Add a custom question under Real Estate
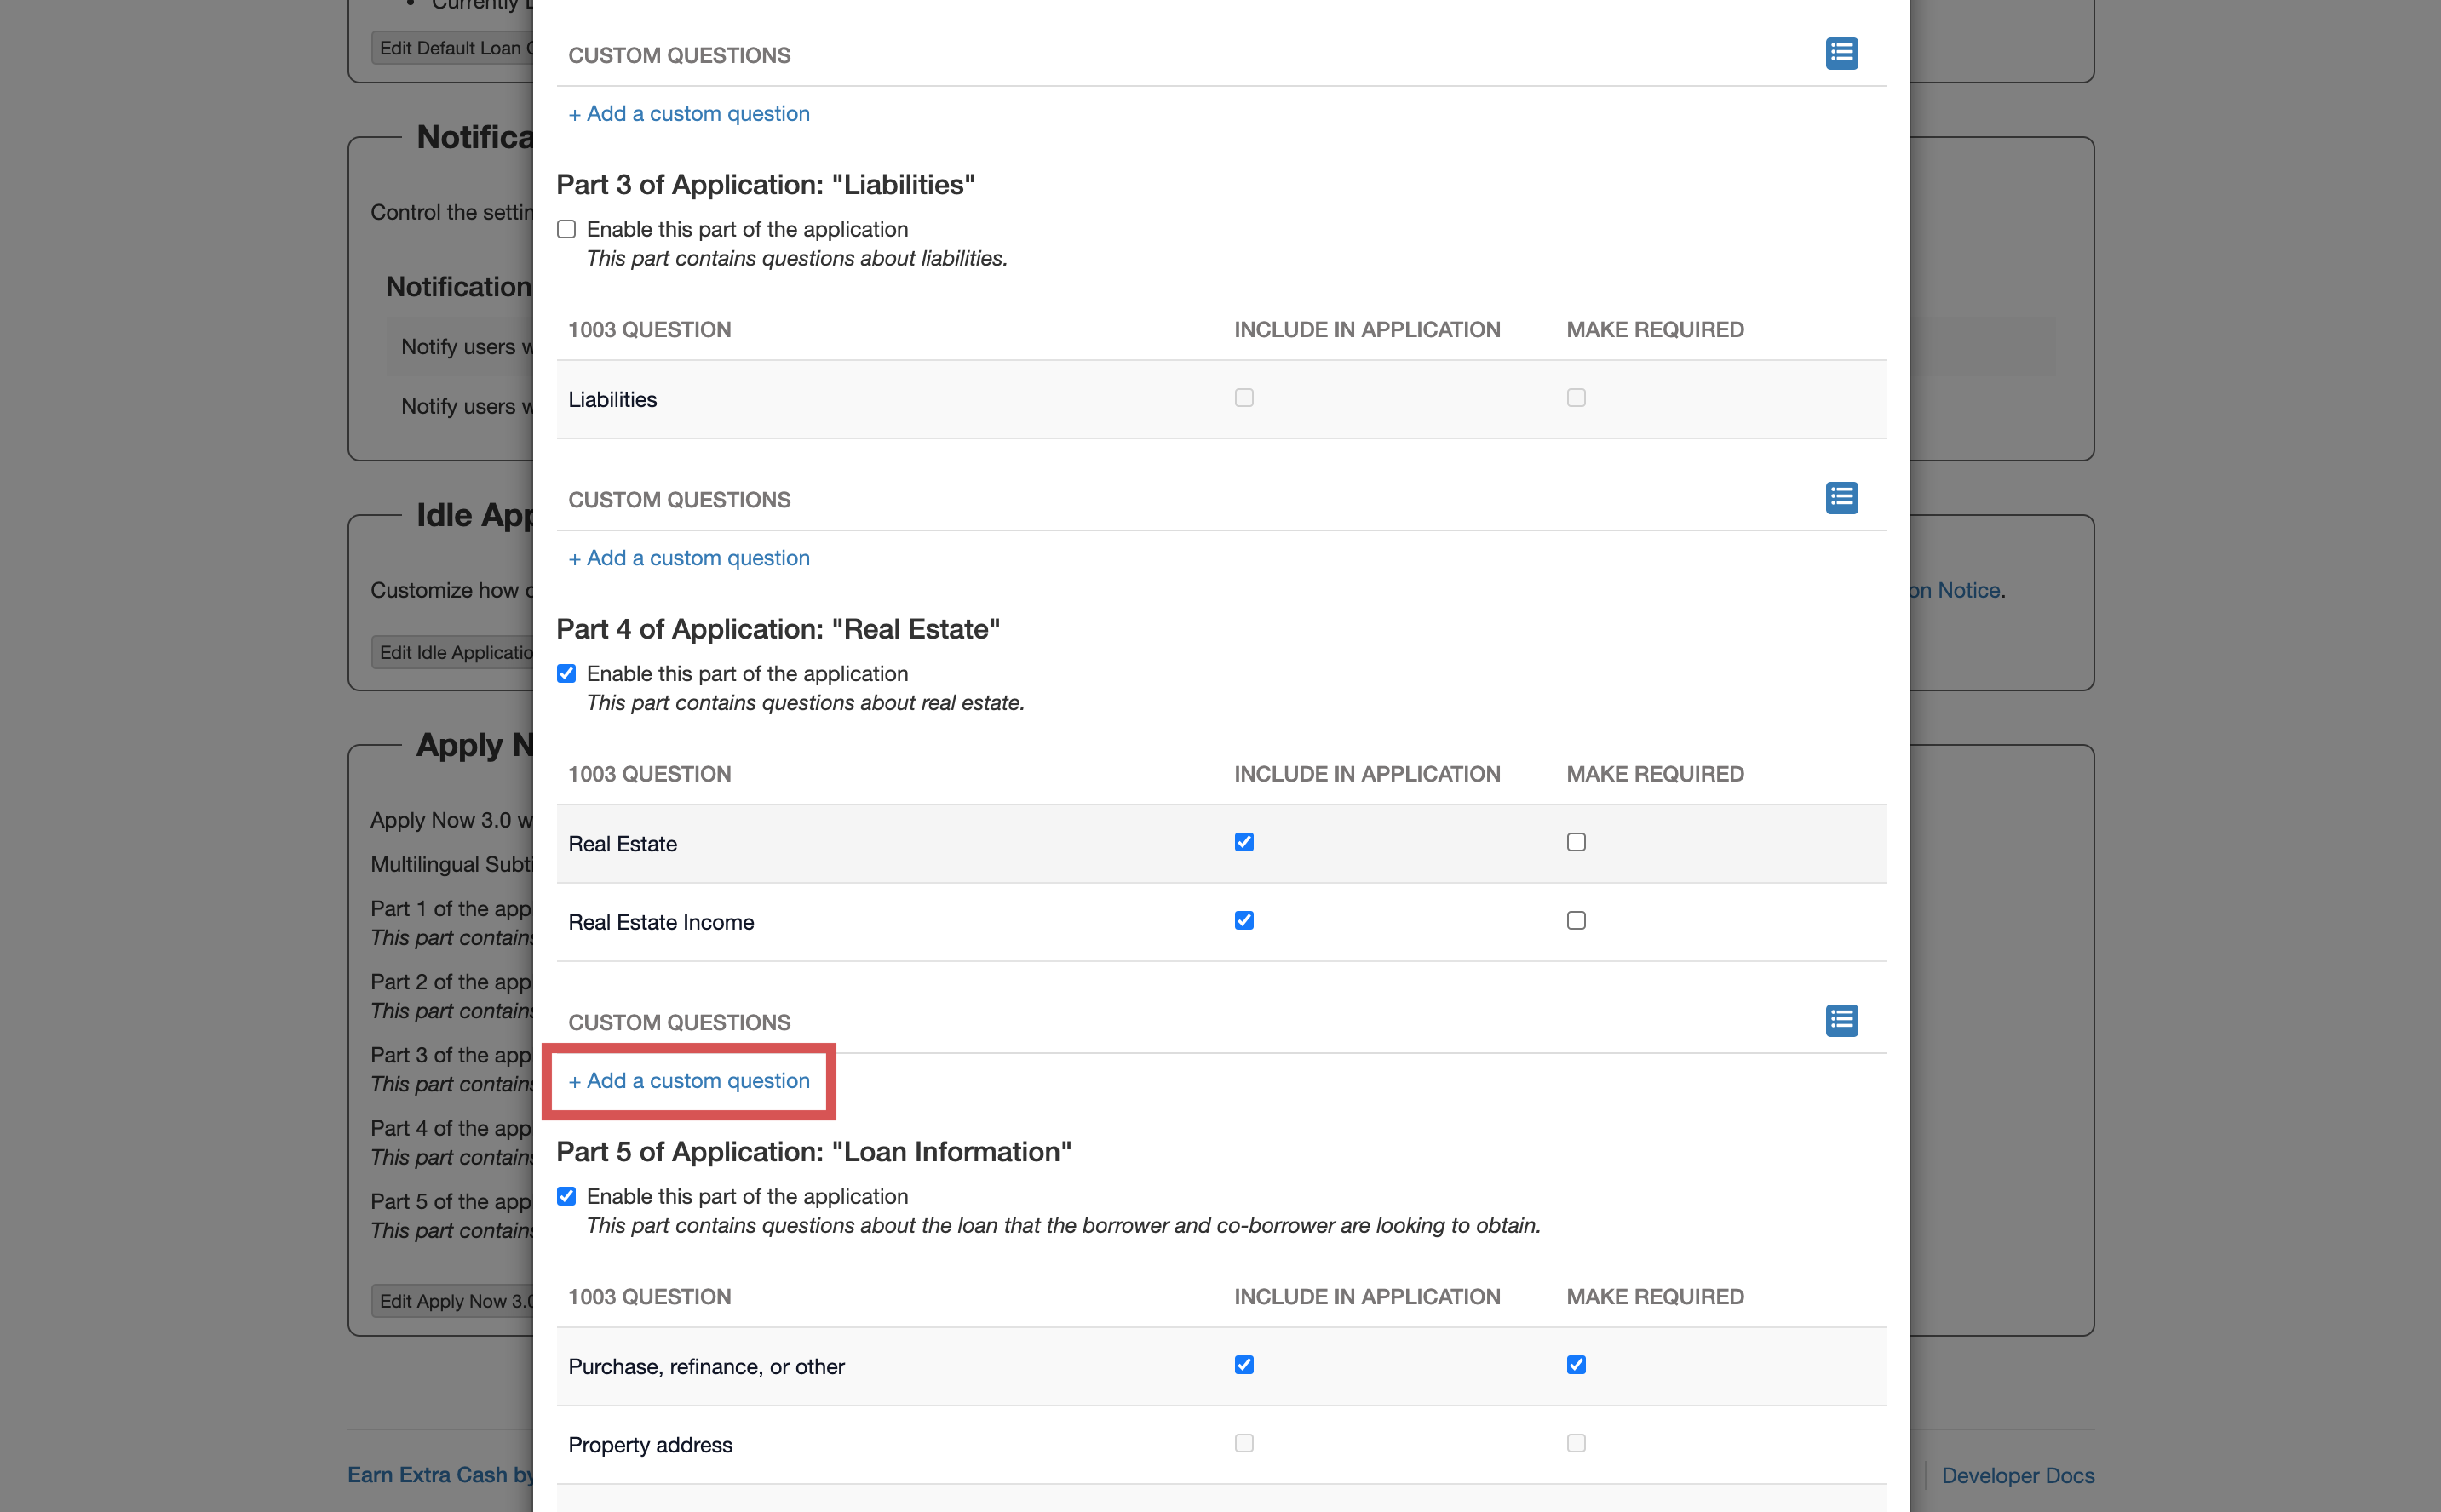This screenshot has width=2441, height=1512. (x=688, y=1081)
